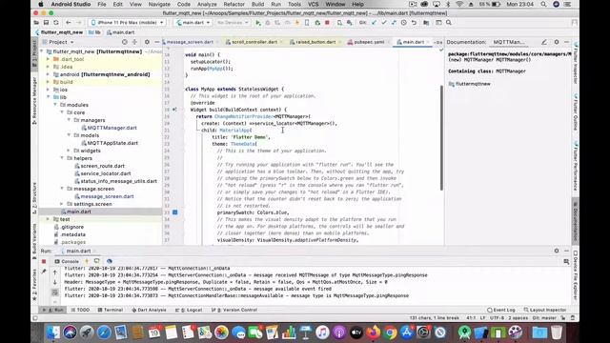The height and width of the screenshot is (343, 610).
Task: Expand the android folder in project tree
Action: click(x=49, y=74)
